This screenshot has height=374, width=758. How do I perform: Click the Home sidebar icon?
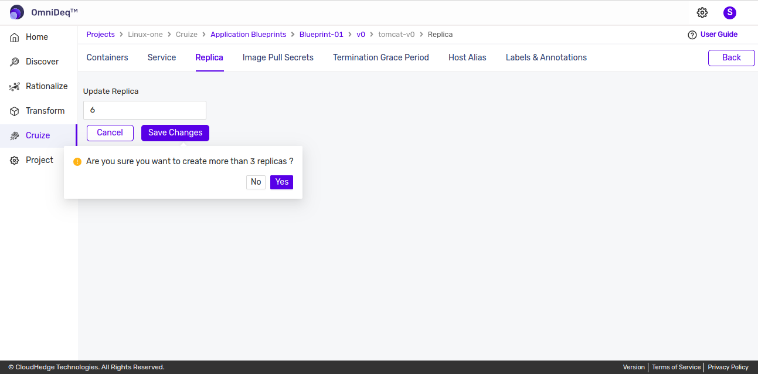[15, 37]
